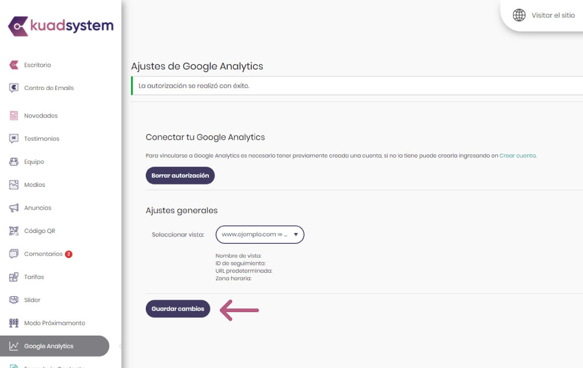The image size is (583, 368).
Task: Click the Anuncios megaphone icon
Action: click(14, 208)
